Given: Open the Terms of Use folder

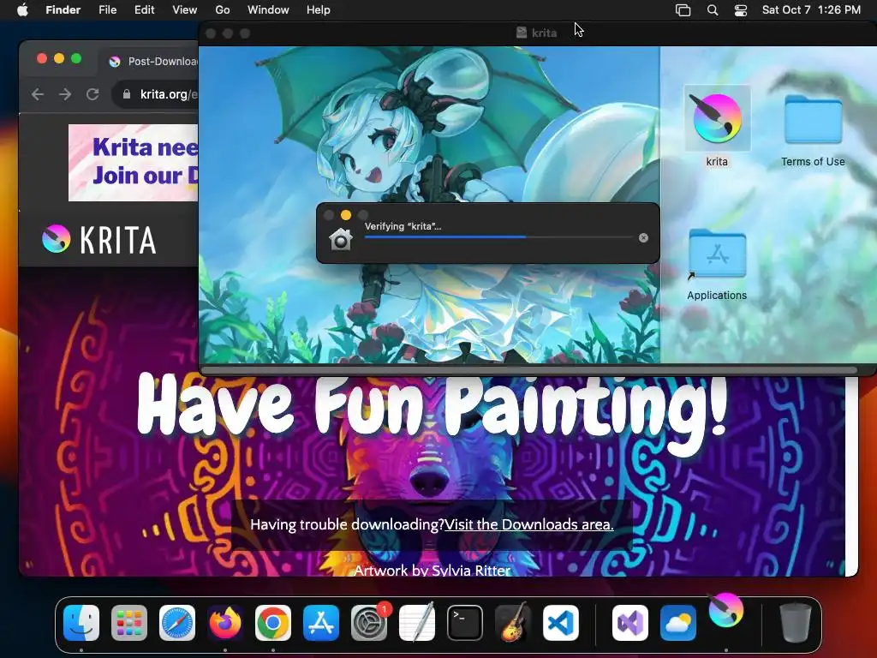Looking at the screenshot, I should [x=813, y=119].
